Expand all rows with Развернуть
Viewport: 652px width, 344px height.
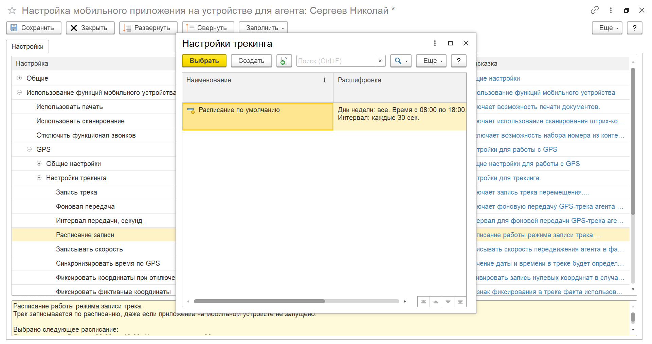tap(148, 28)
